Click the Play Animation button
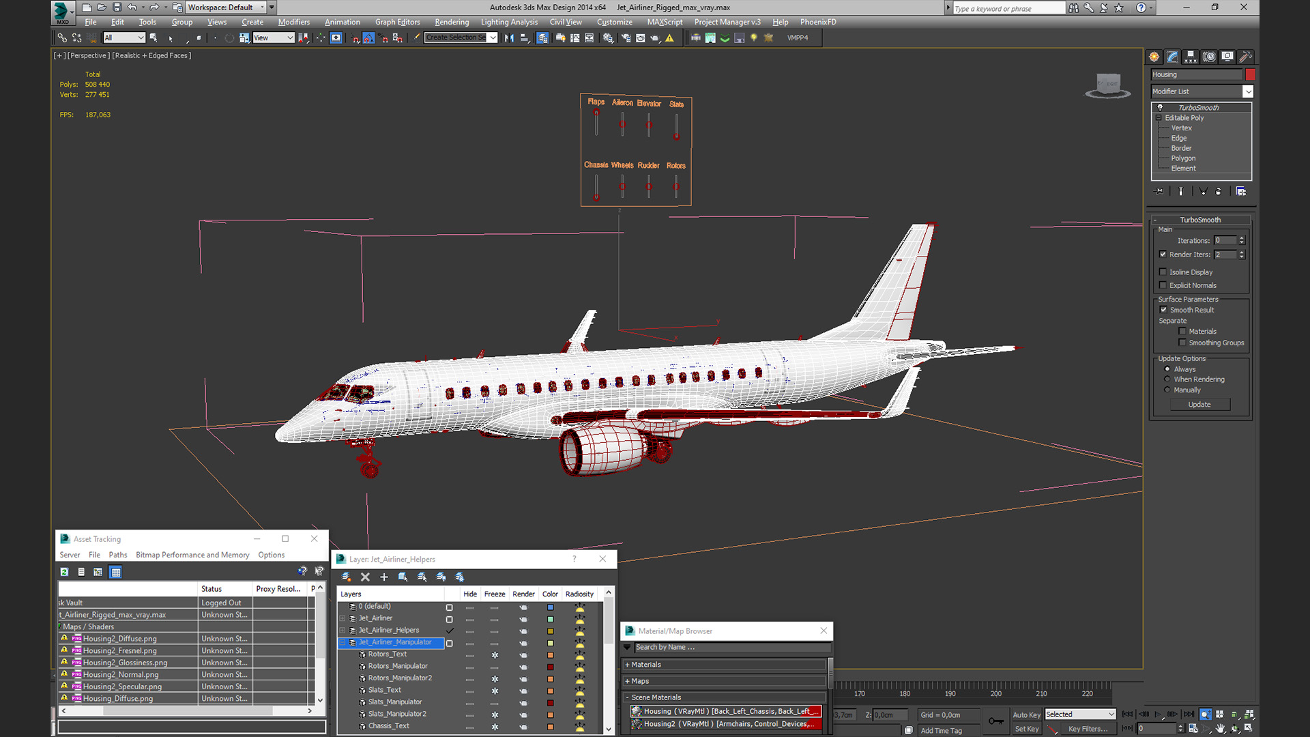 [x=1158, y=714]
